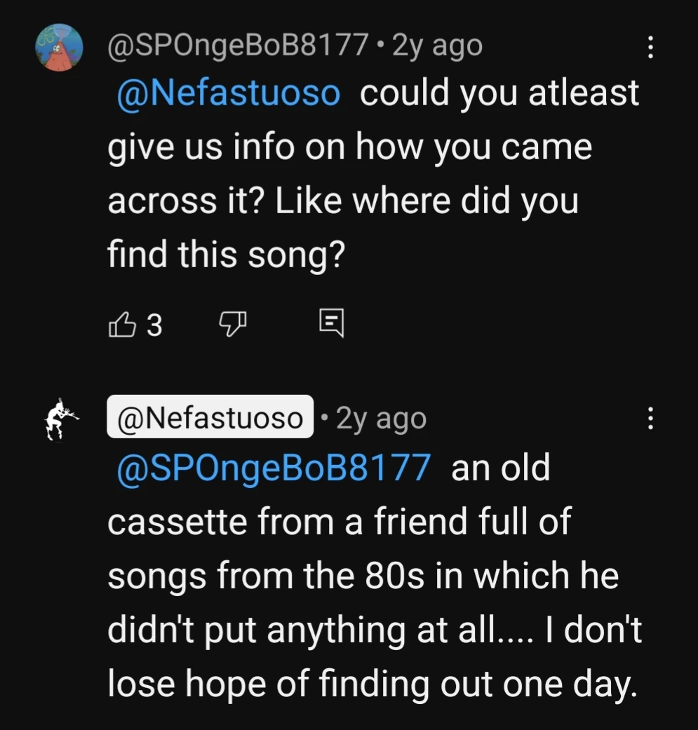
Task: Click the @SPOngeBoB8177 author name header
Action: click(239, 46)
